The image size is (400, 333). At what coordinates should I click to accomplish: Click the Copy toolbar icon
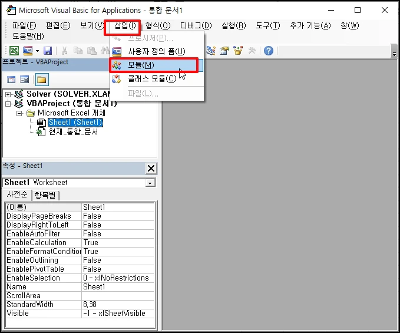point(78,51)
